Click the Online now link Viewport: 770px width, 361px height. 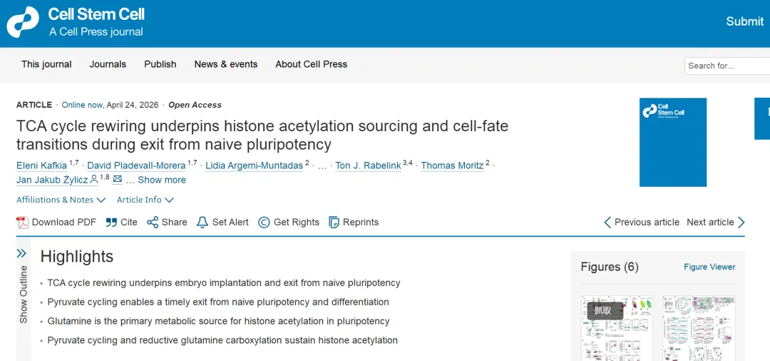coord(82,105)
